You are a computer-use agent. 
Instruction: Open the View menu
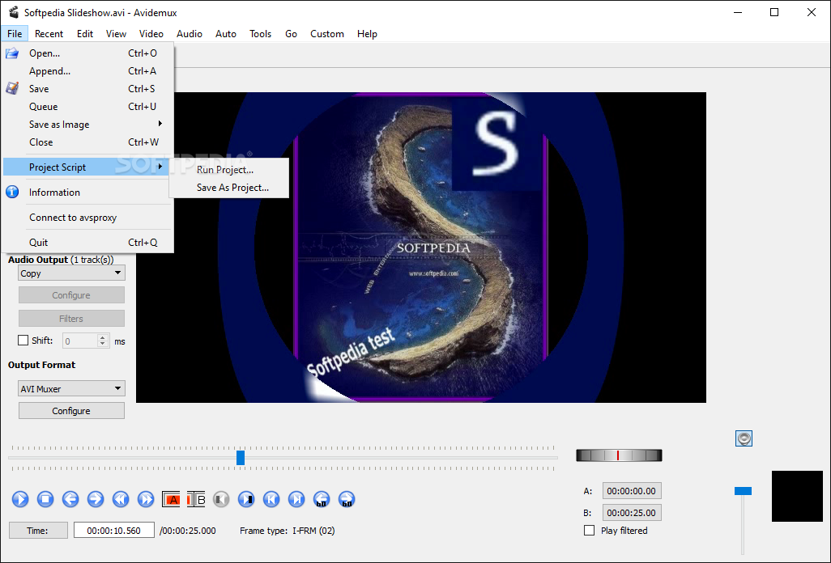coord(116,34)
